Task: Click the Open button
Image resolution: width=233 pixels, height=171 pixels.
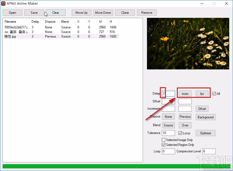Action: [x=12, y=13]
